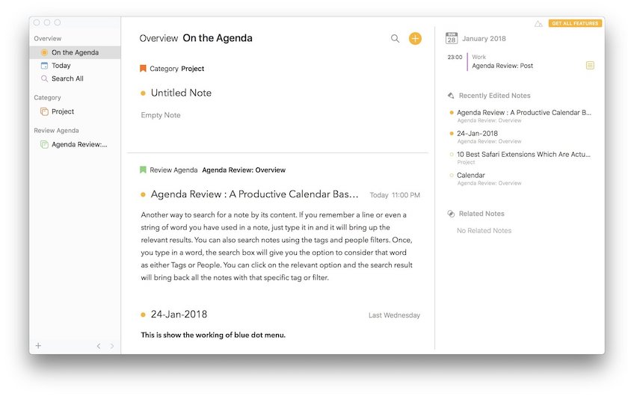The image size is (634, 396).
Task: Click the green Review Agenda bookmark icon
Action: 143,170
